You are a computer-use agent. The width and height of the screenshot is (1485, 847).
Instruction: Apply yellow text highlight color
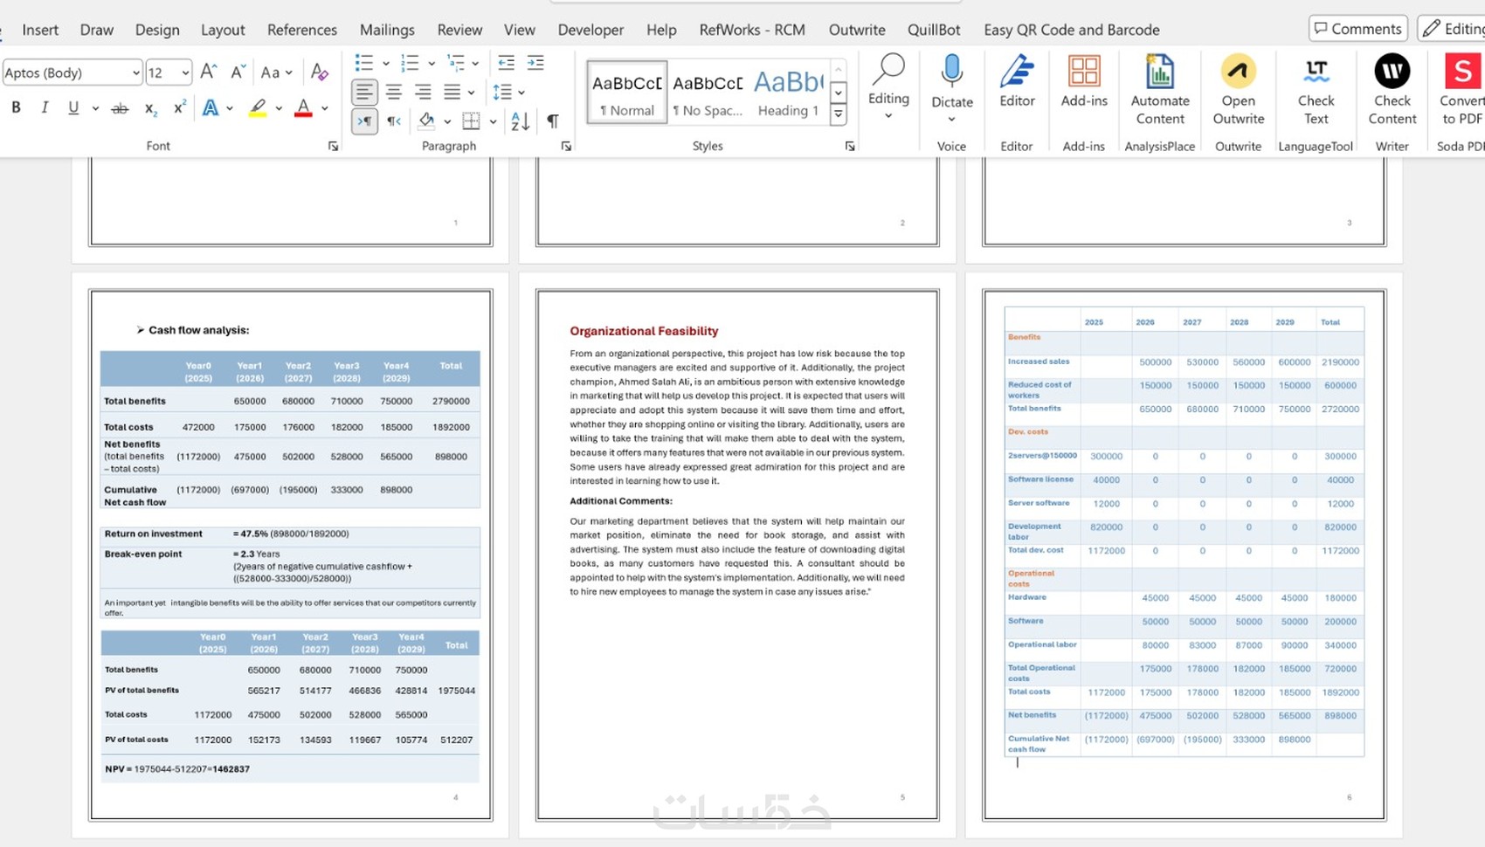click(x=258, y=108)
